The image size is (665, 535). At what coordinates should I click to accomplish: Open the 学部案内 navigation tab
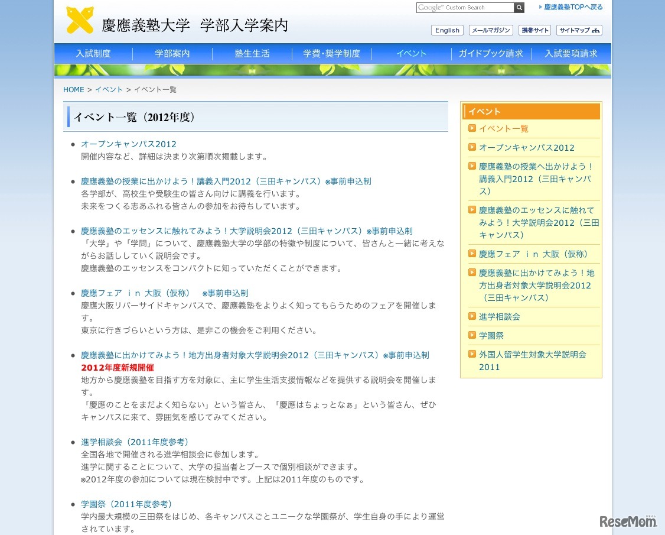[x=172, y=53]
